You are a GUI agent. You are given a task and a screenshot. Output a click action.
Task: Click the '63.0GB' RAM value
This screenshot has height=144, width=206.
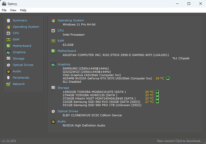(x=68, y=45)
